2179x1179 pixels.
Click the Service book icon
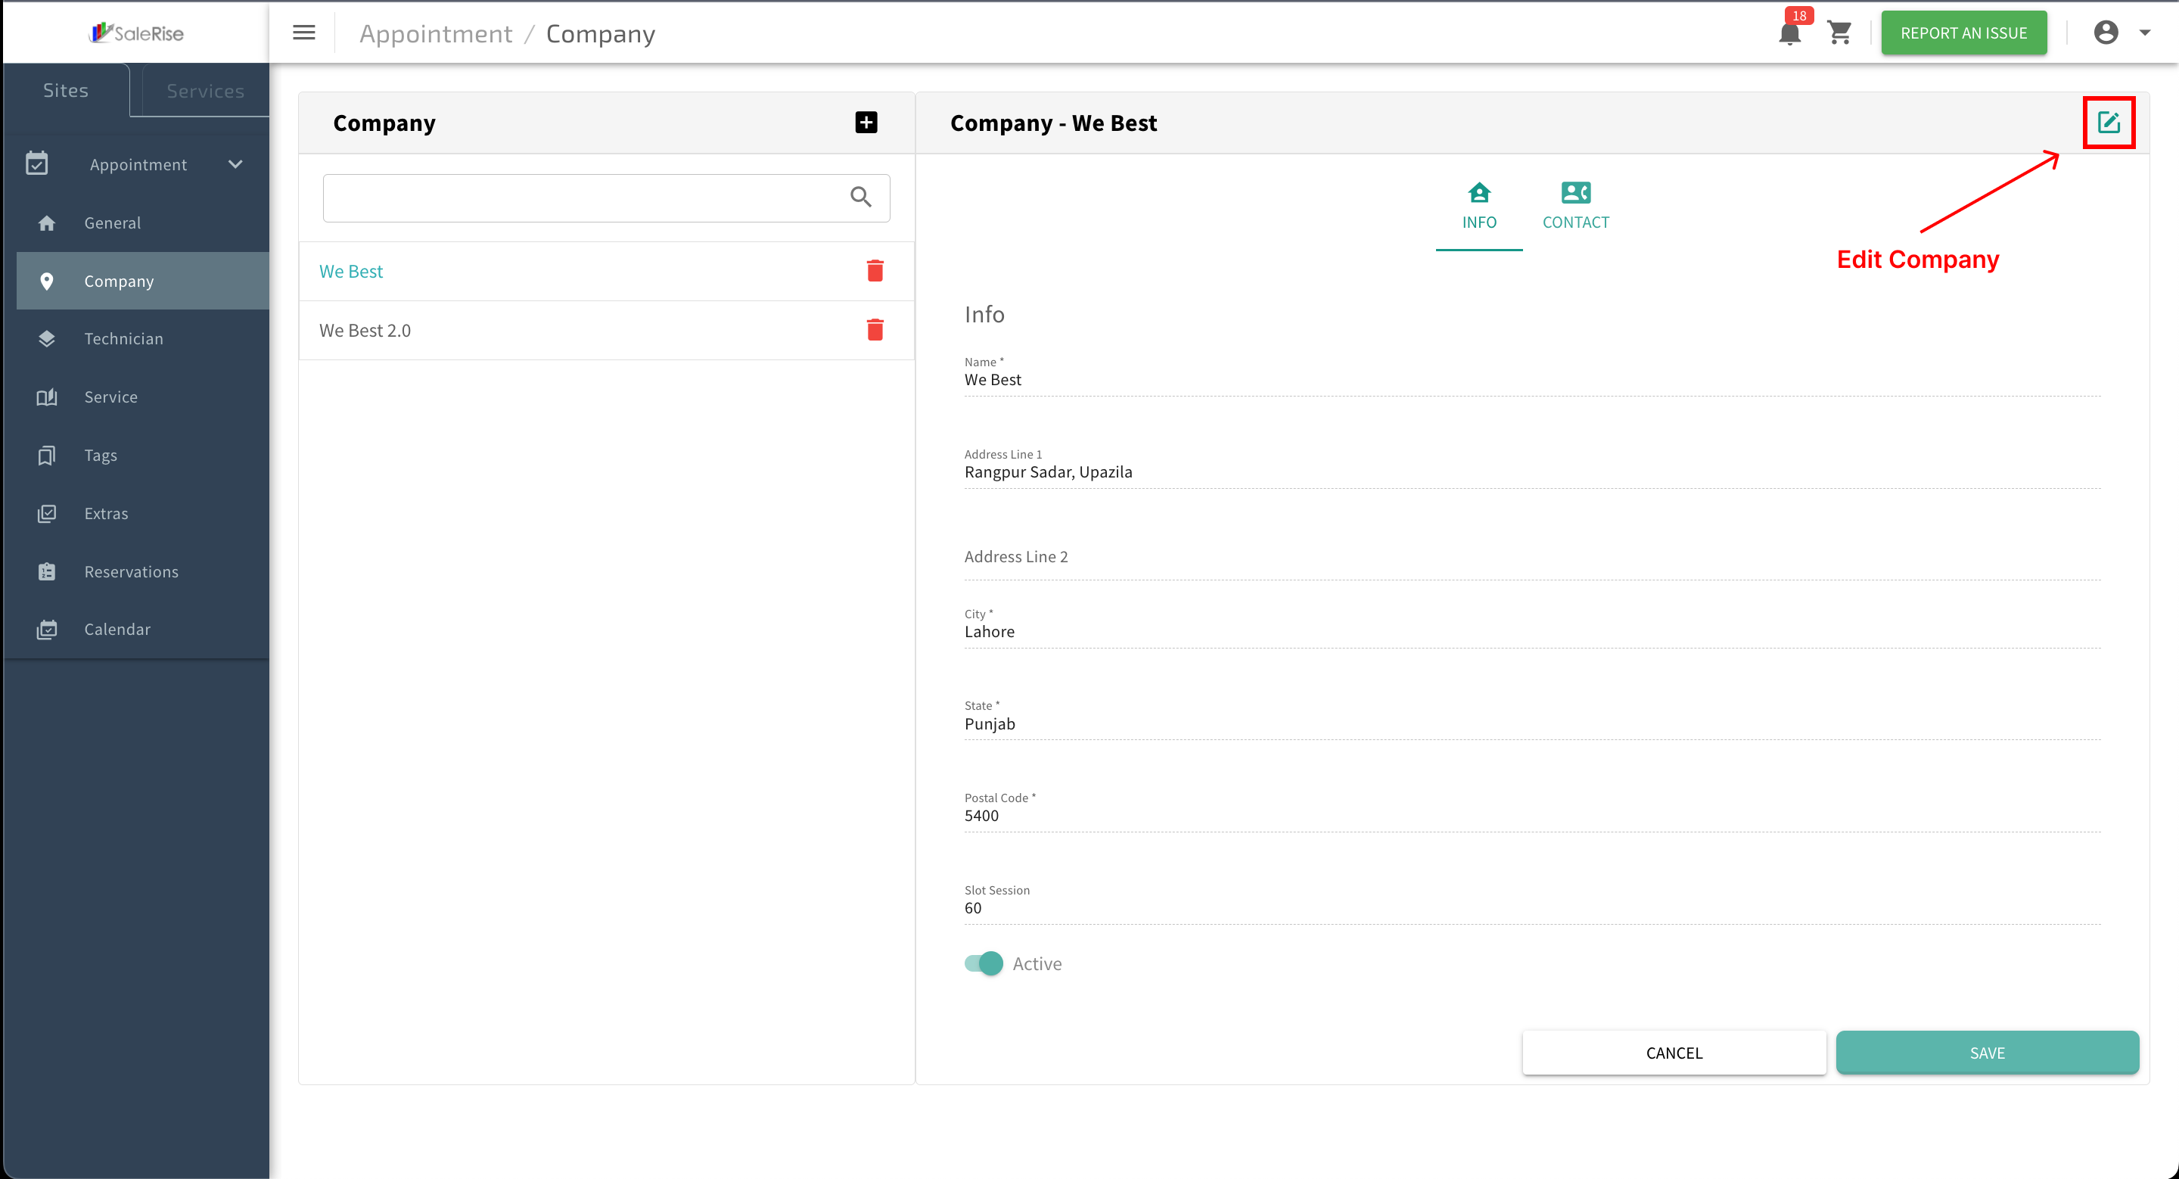point(46,397)
